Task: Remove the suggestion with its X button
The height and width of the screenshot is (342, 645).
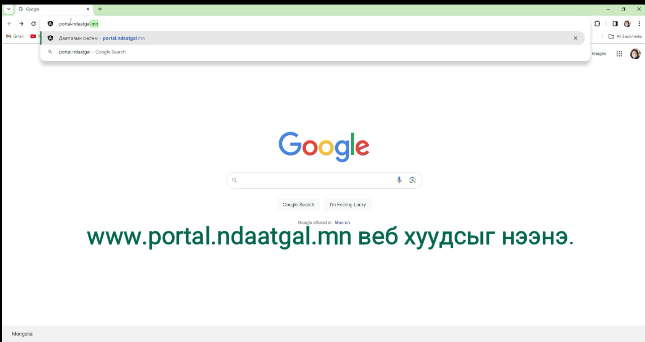Action: (x=575, y=38)
